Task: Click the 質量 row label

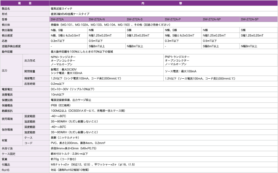Action: tap(5, 159)
